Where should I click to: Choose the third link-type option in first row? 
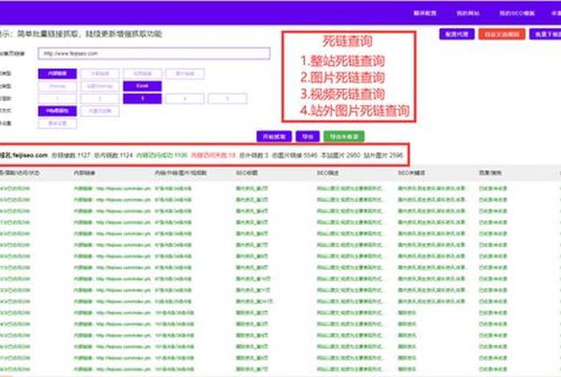pyautogui.click(x=143, y=74)
